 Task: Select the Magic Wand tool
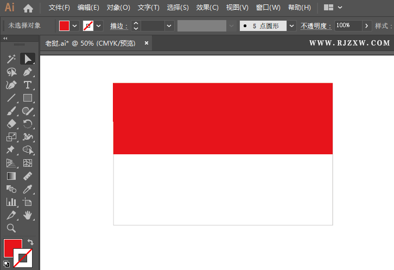click(x=11, y=59)
